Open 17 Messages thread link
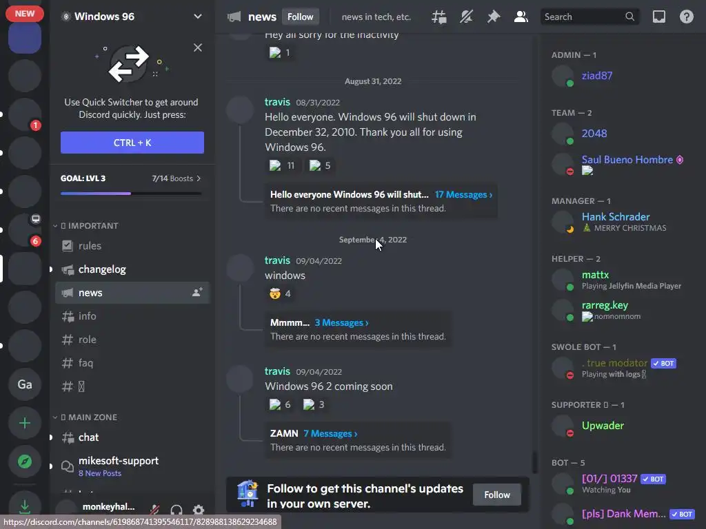Screen dimensions: 706x529 463,195
